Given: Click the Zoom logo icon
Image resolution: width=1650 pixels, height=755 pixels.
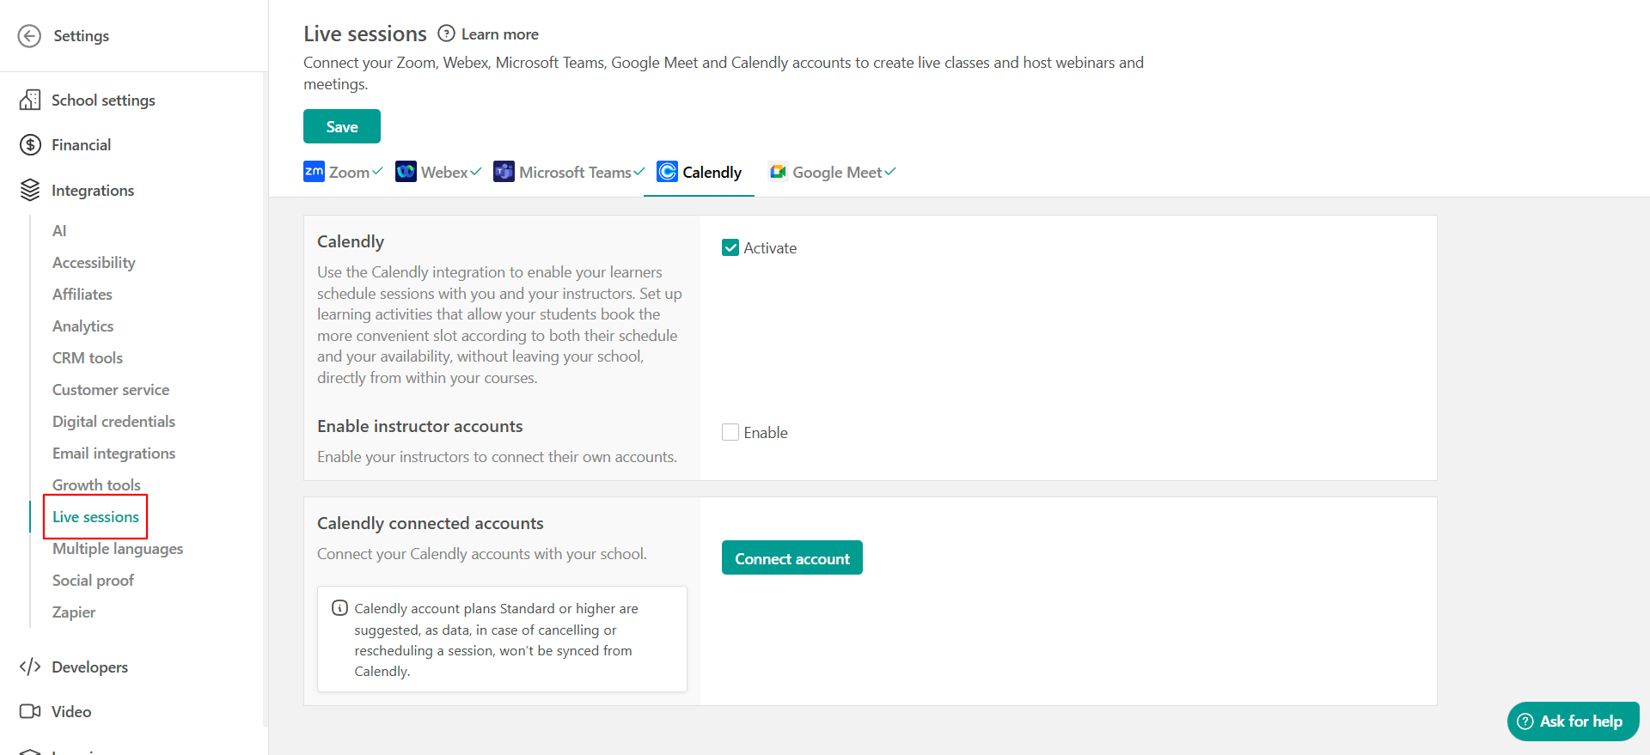Looking at the screenshot, I should (x=314, y=172).
